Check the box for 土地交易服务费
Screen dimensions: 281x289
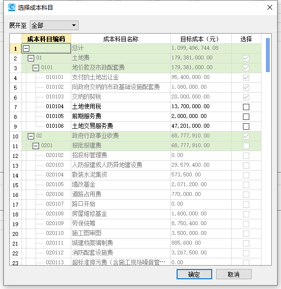(246, 126)
